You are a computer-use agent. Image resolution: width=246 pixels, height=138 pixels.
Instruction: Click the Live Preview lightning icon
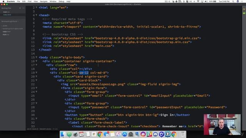(x=244, y=9)
